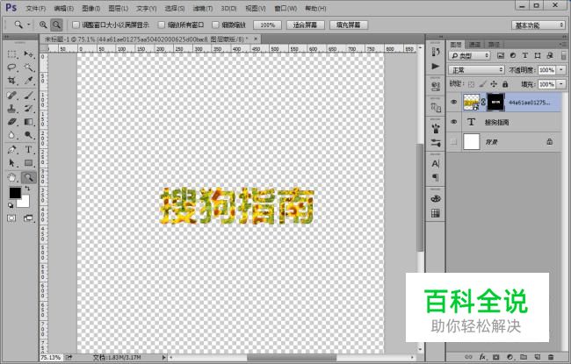Open the History panel icon
The image size is (571, 364).
(x=436, y=52)
